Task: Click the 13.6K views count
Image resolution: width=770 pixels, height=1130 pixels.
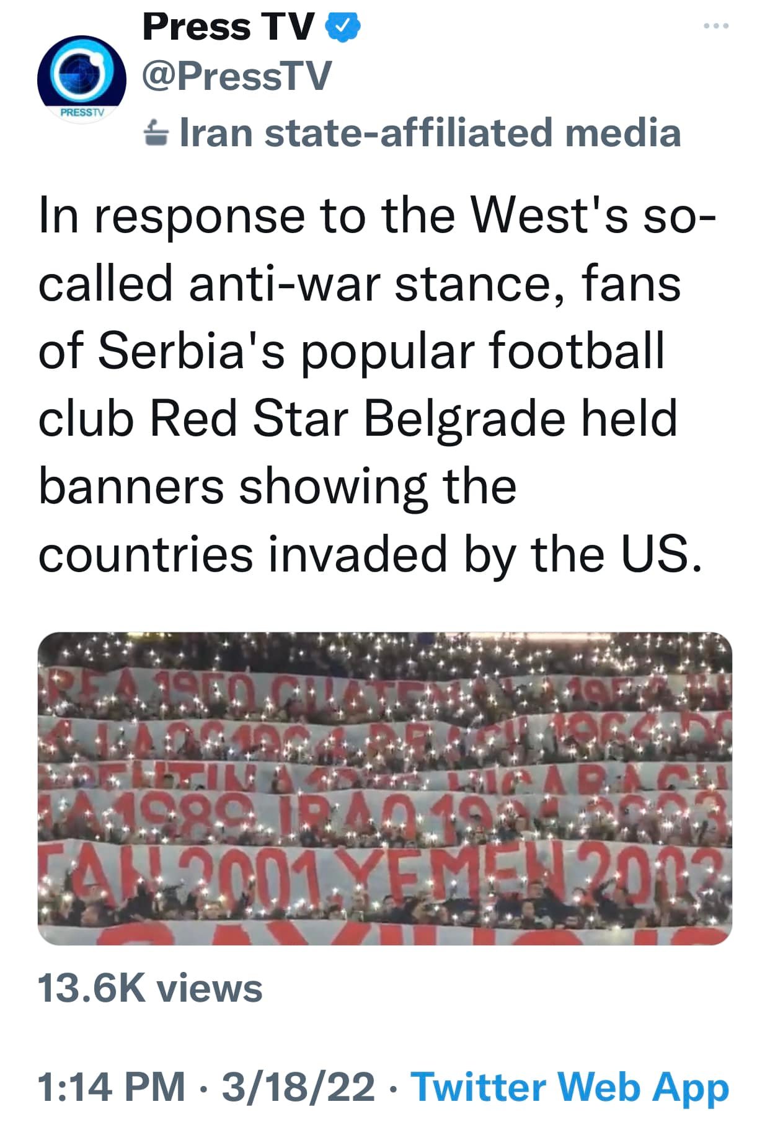Action: pyautogui.click(x=150, y=987)
